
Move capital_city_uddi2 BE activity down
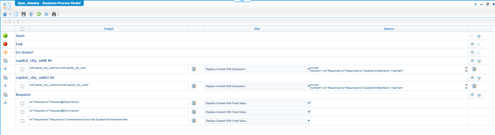(x=479, y=78)
